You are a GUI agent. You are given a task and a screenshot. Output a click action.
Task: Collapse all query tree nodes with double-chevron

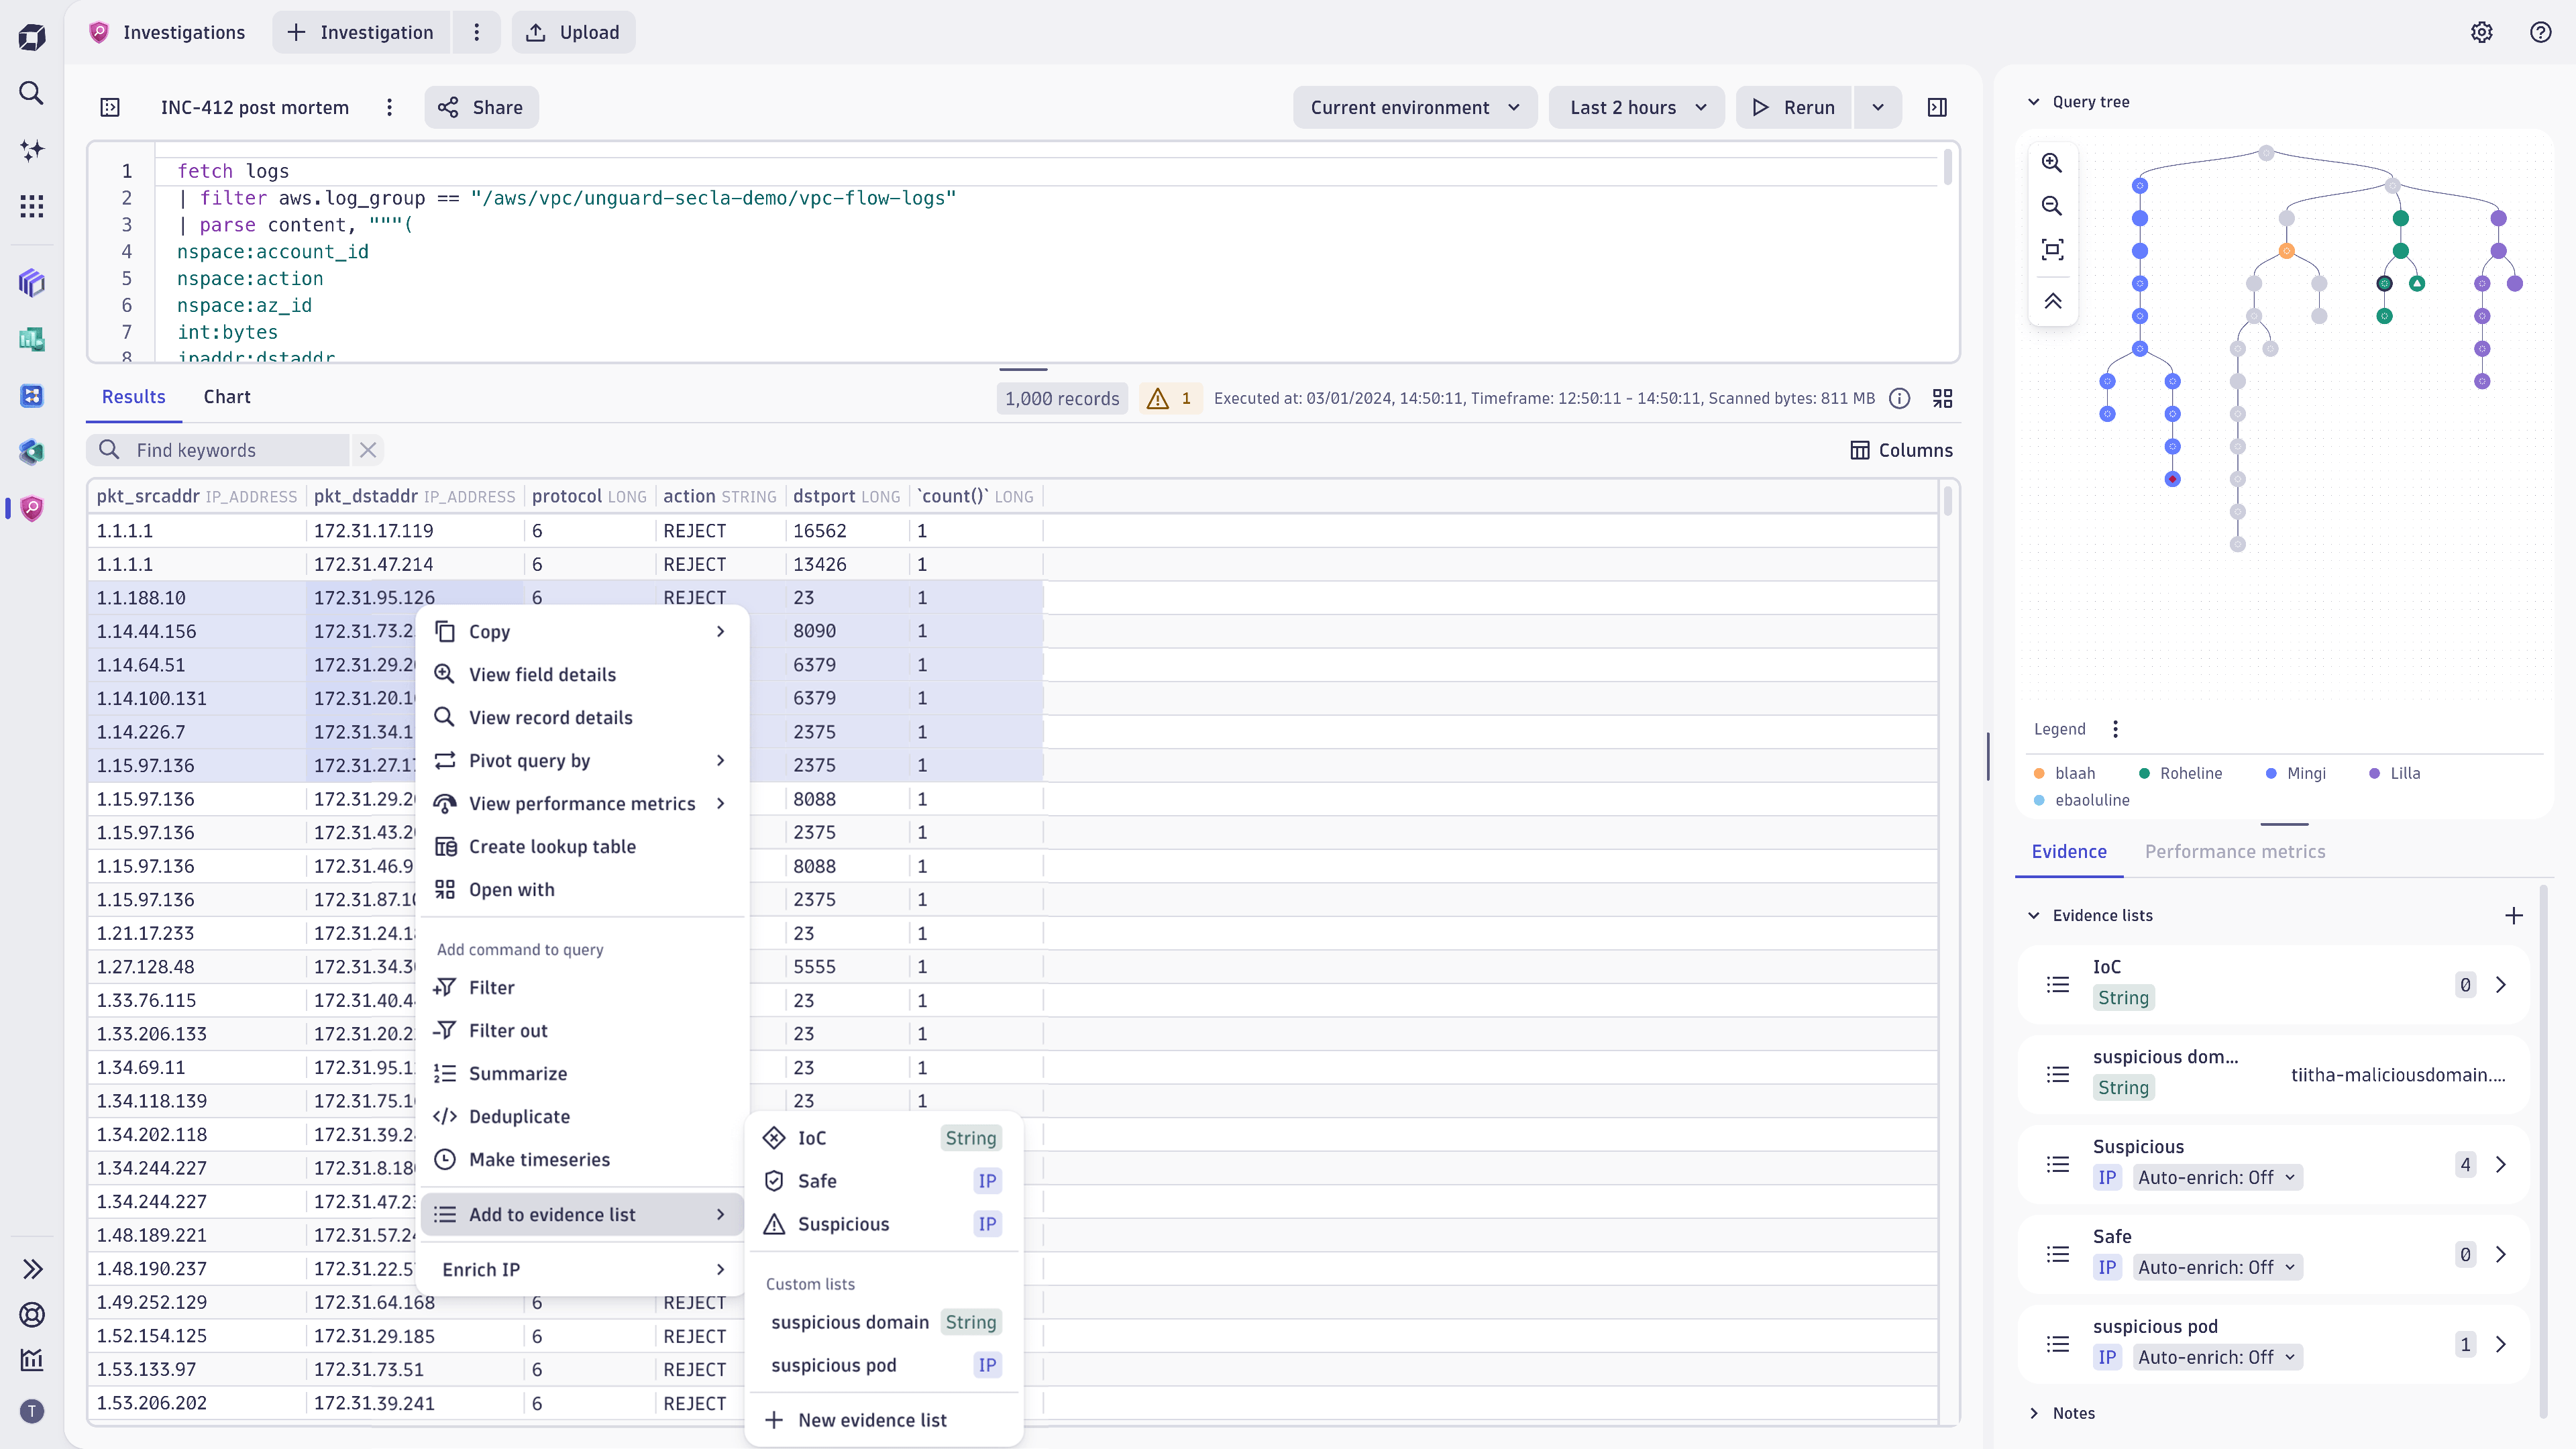click(2053, 301)
